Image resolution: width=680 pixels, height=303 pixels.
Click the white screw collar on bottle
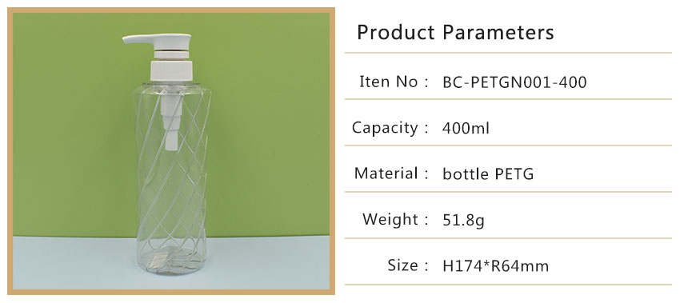coord(171,70)
